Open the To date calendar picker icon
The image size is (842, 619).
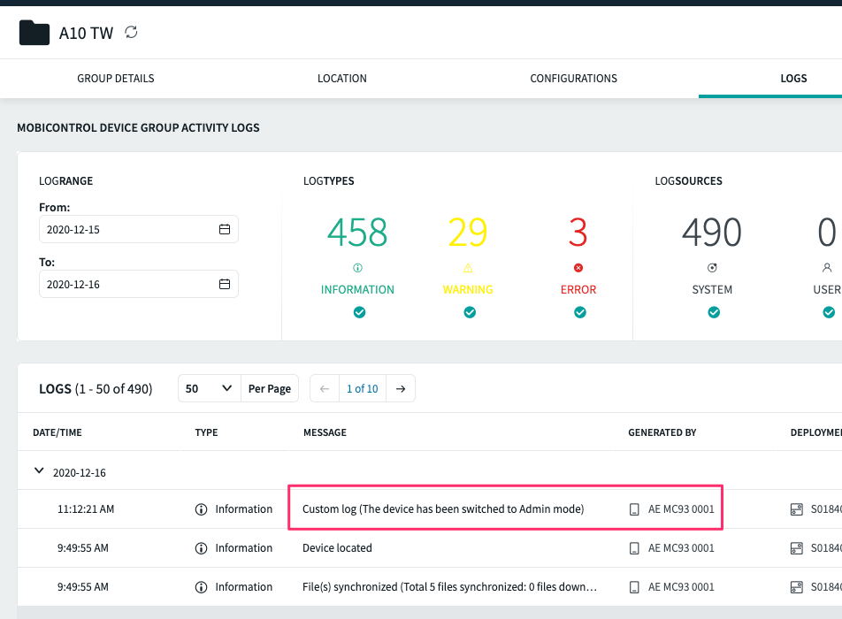coord(225,285)
